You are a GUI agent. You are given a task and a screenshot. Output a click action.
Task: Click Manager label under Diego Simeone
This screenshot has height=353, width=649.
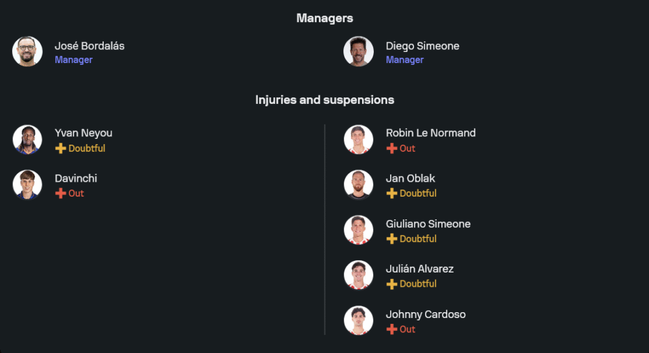coord(404,60)
